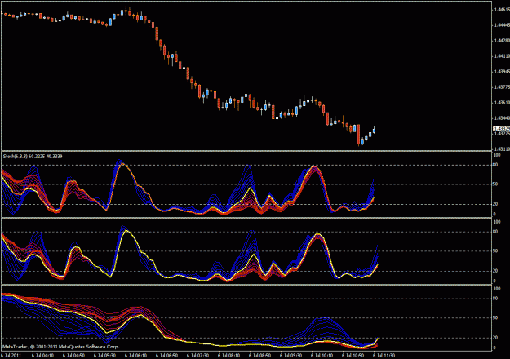Screen dimensions: 510x359
Task: Click the 20 level in Stoch(6,3,3) panel
Action: [495, 204]
